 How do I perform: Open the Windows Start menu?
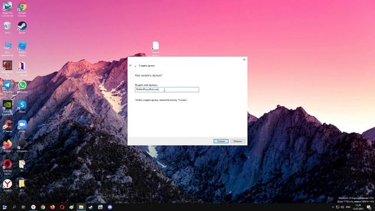tap(5, 207)
